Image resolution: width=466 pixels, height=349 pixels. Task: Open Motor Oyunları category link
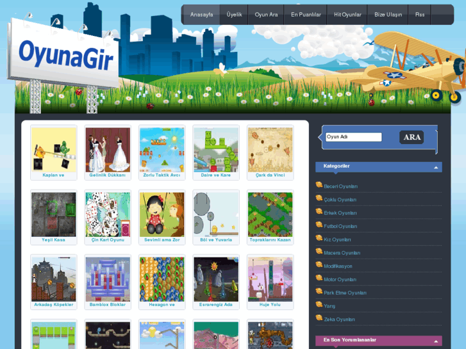340,280
